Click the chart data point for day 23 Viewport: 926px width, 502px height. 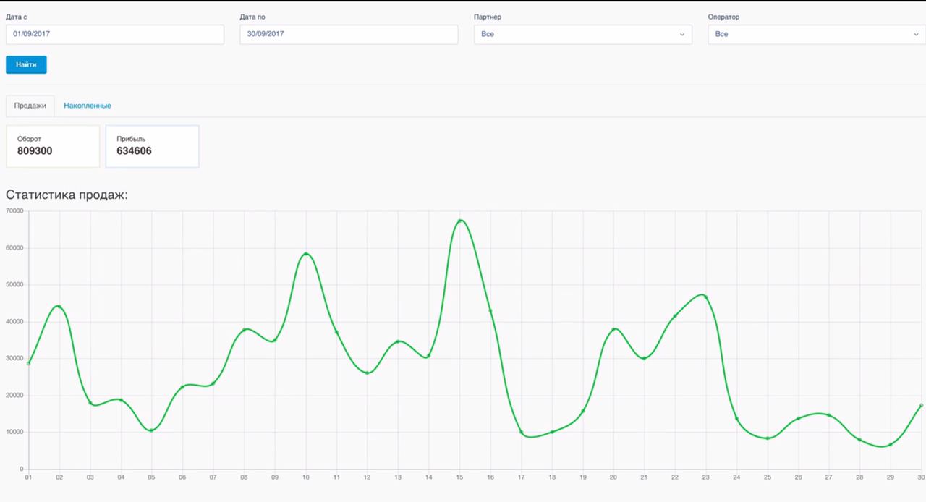click(x=705, y=297)
